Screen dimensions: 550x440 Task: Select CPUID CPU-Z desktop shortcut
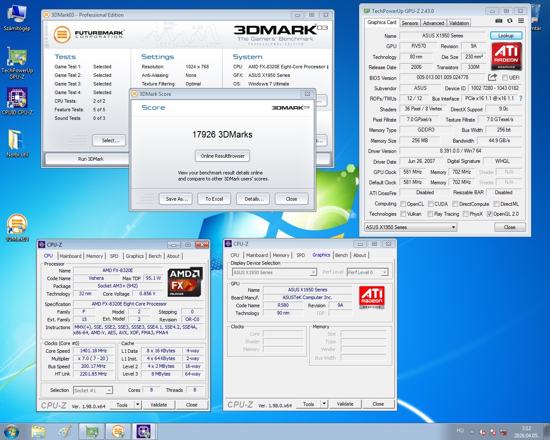pyautogui.click(x=17, y=101)
